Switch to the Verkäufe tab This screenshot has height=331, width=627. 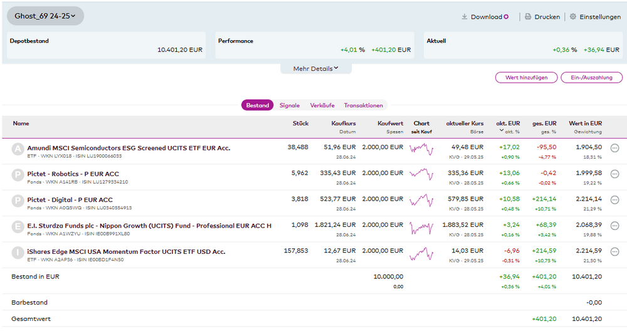[322, 105]
